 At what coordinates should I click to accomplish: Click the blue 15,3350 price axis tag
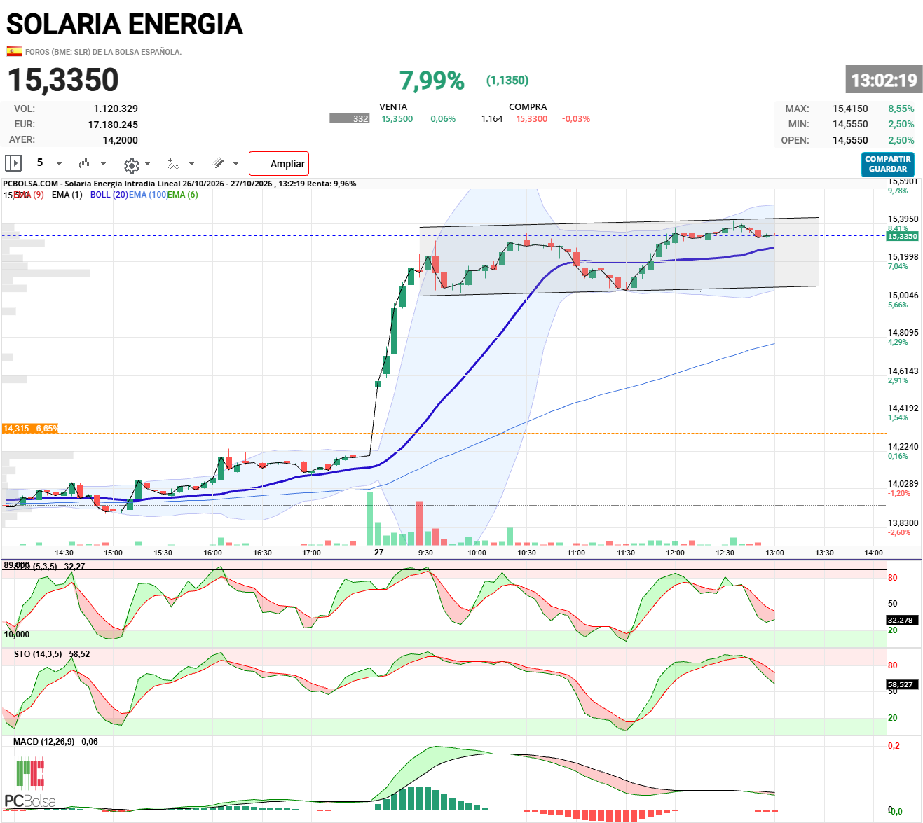(x=903, y=236)
